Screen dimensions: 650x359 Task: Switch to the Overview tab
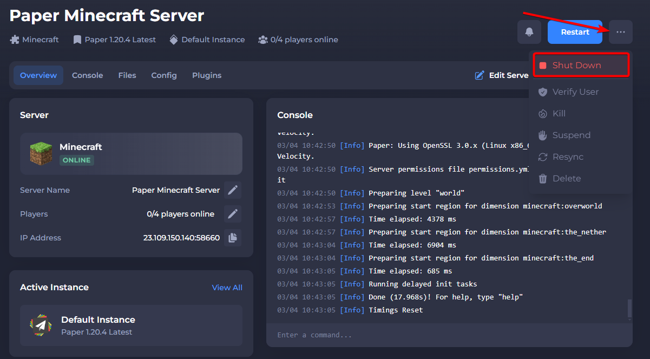pyautogui.click(x=38, y=75)
